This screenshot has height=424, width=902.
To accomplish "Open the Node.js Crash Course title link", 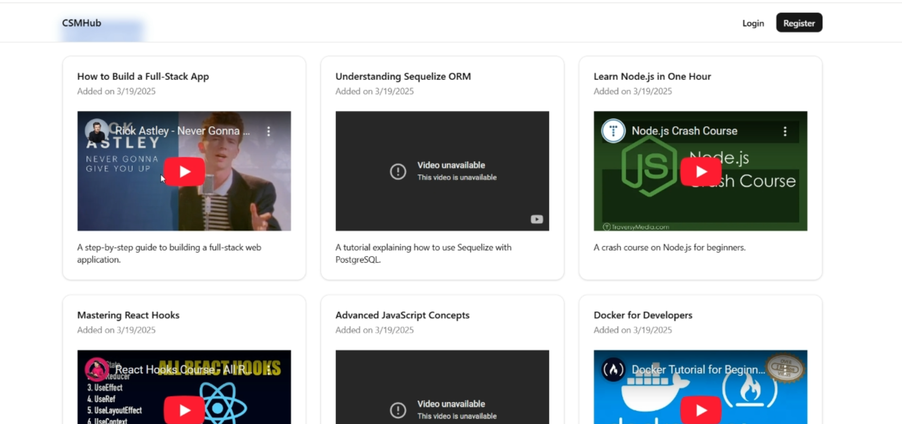I will [684, 131].
